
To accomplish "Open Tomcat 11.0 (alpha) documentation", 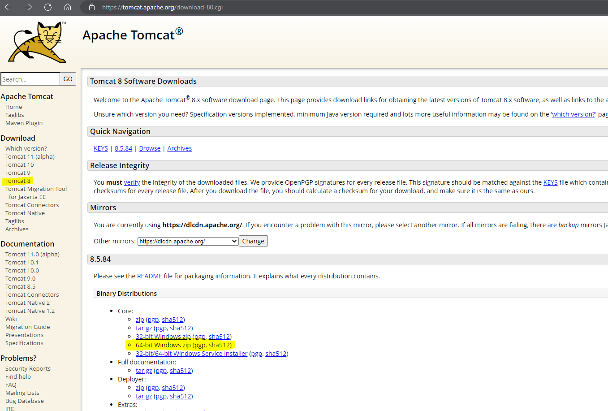I will click(32, 254).
